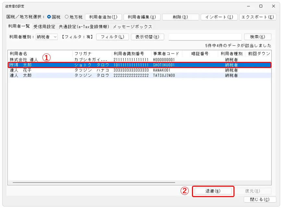Select the 国税 radio button
Viewport: 286px width, 212px height.
click(x=50, y=17)
